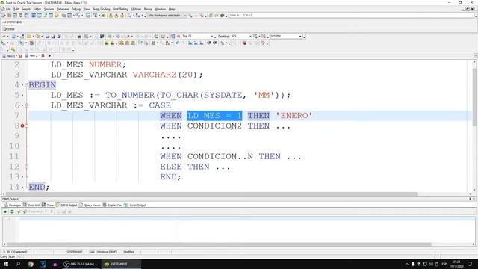This screenshot has width=478, height=269.
Task: Open the Help menu
Action: [172, 9]
